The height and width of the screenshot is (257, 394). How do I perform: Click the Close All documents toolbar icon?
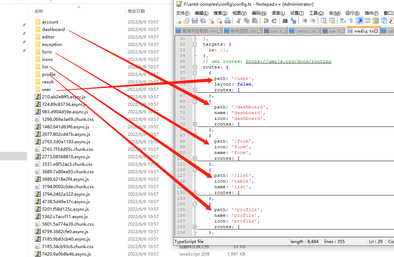pyautogui.click(x=219, y=21)
